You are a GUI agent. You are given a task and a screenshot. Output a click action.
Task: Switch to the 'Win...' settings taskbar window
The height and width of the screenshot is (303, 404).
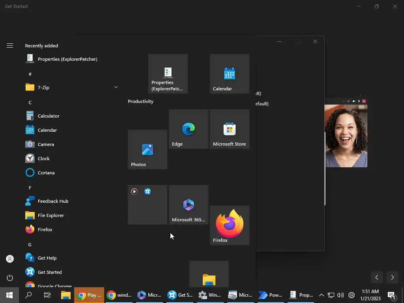point(210,295)
